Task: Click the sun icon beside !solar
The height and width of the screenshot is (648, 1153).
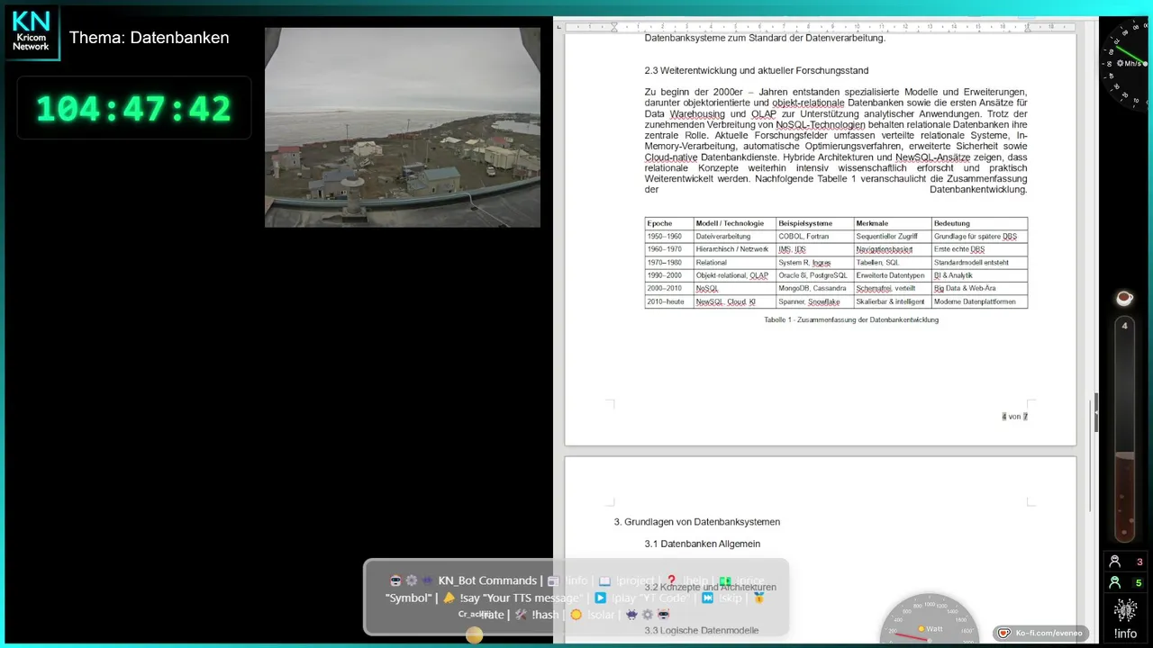Action: (x=576, y=615)
